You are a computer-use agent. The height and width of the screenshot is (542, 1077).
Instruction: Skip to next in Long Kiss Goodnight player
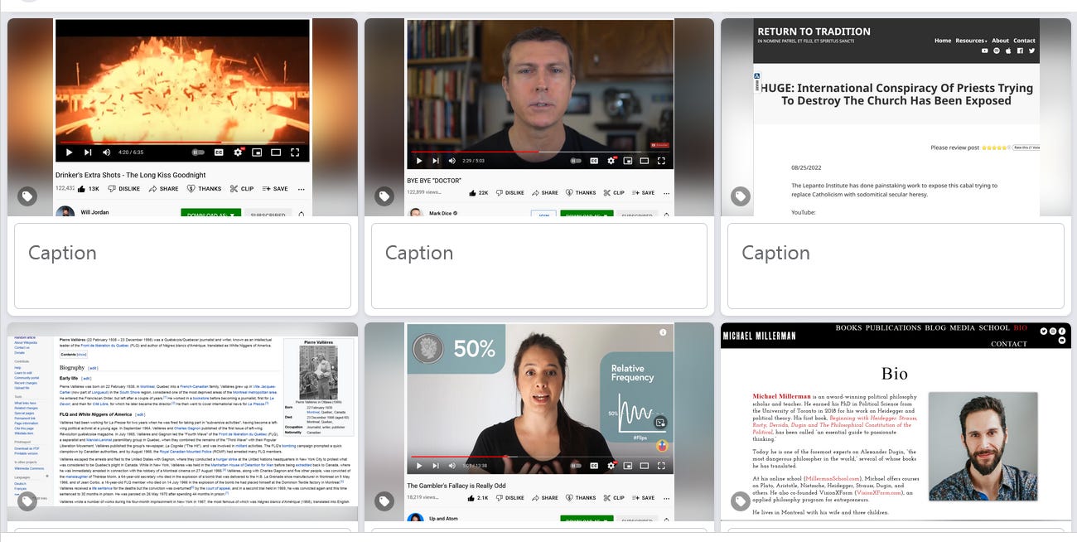88,152
